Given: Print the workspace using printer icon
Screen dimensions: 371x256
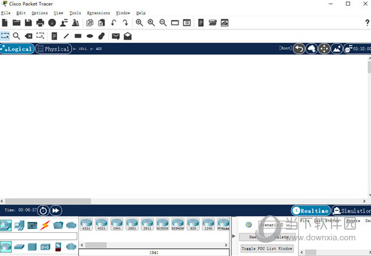Looking at the screenshot, I should click(40, 23).
